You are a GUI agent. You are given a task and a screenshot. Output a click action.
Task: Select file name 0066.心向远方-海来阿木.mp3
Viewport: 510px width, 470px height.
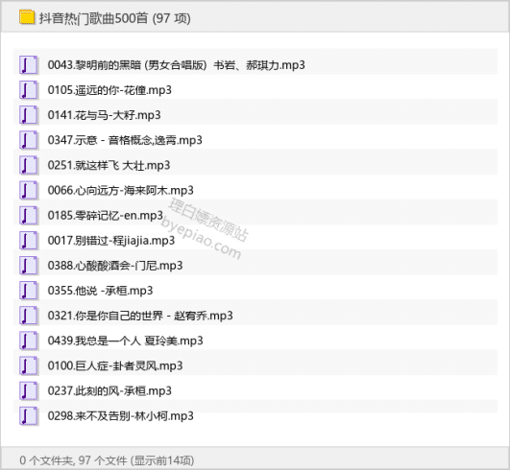121,190
